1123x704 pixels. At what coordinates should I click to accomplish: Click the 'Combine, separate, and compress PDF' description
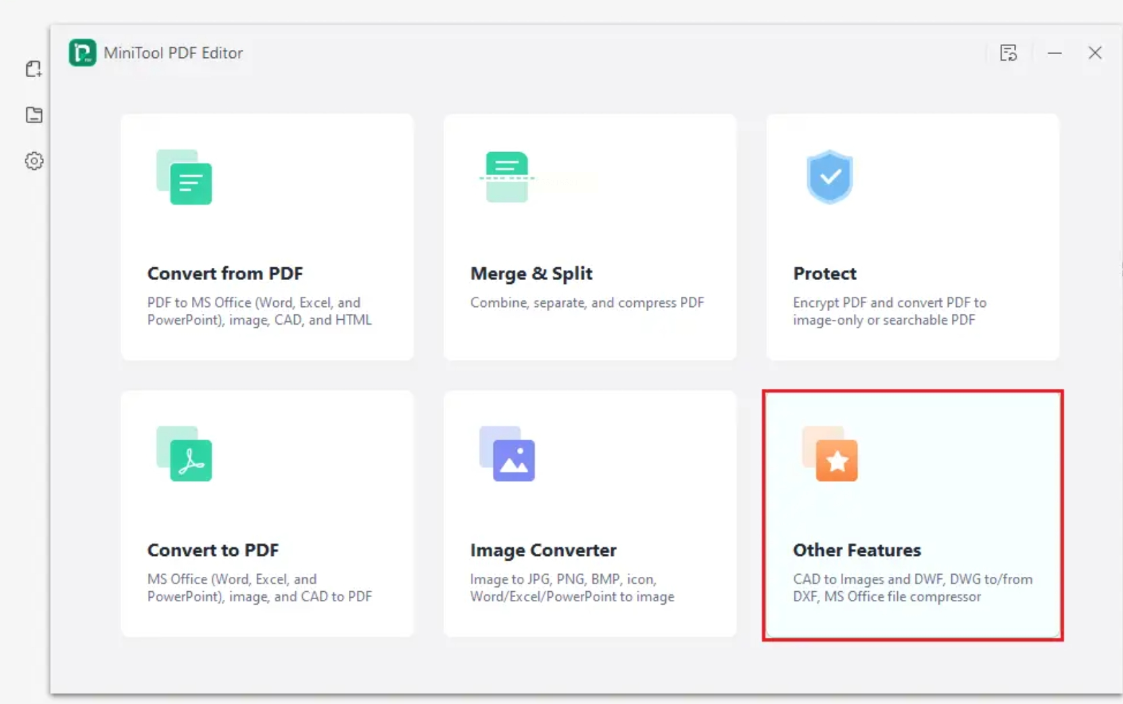point(587,303)
